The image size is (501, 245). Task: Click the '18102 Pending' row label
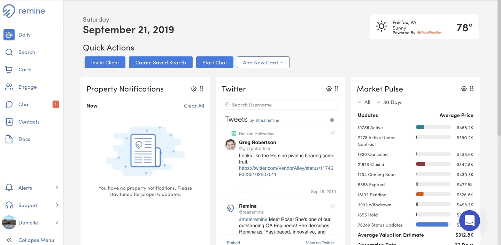pos(372,195)
